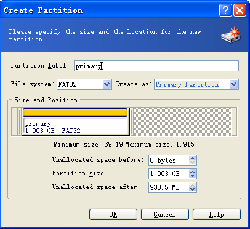Screen dimensions: 250x229
Task: Click the 'Maximum size: 1.915' text
Action: [159, 144]
